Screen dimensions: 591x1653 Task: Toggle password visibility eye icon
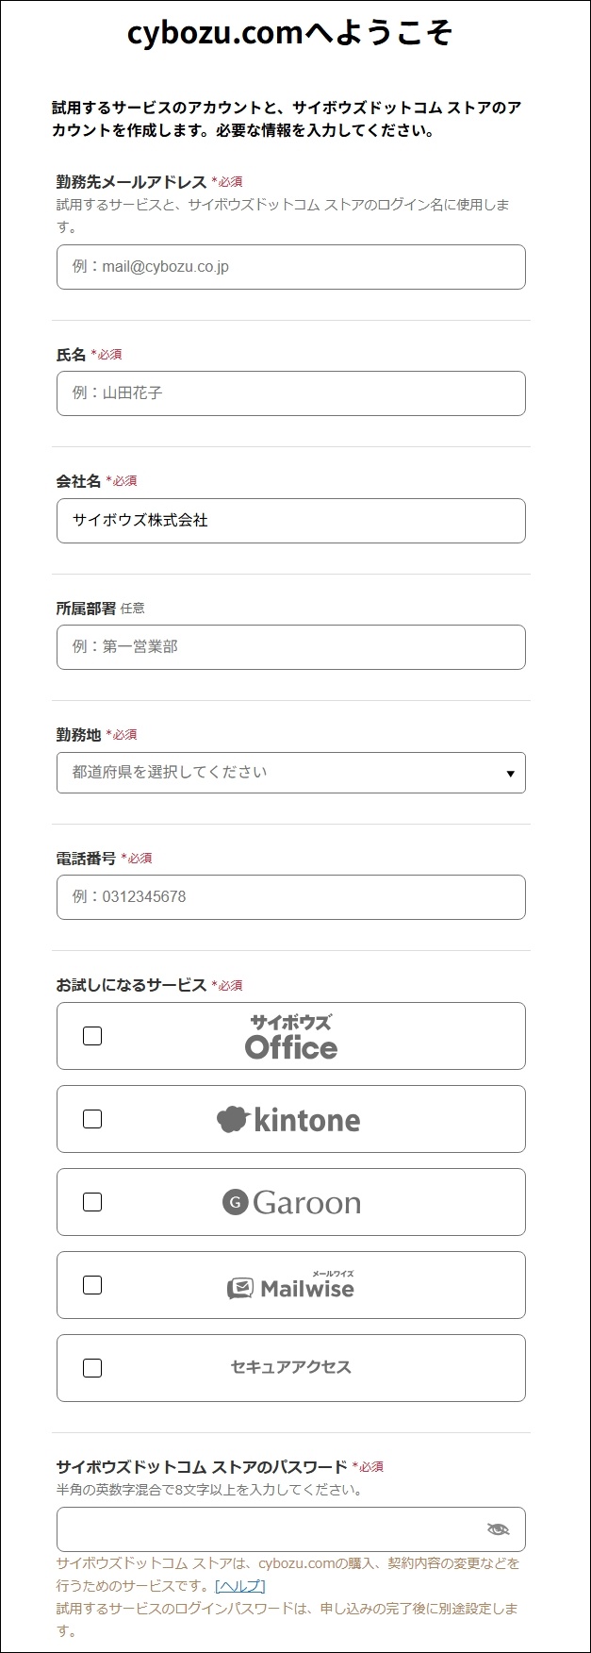point(498,1529)
